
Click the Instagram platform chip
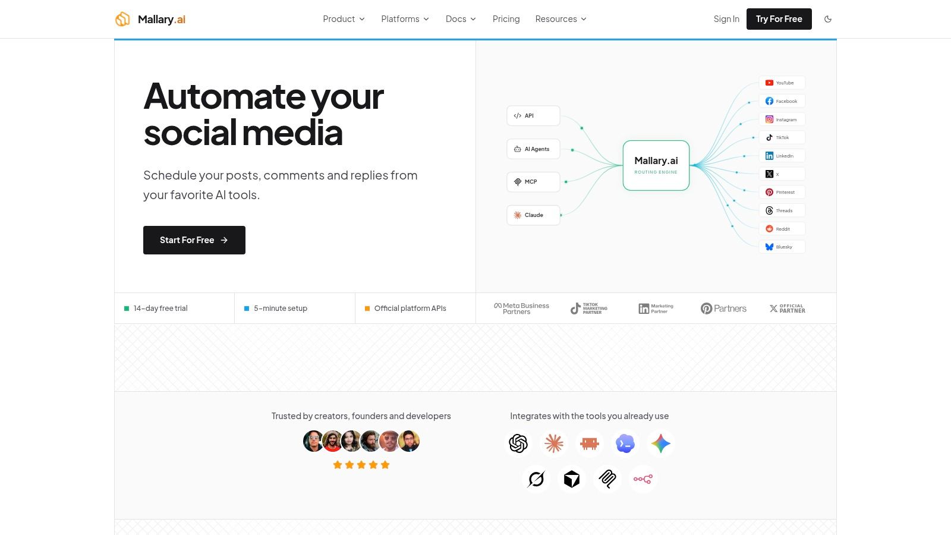pyautogui.click(x=782, y=119)
